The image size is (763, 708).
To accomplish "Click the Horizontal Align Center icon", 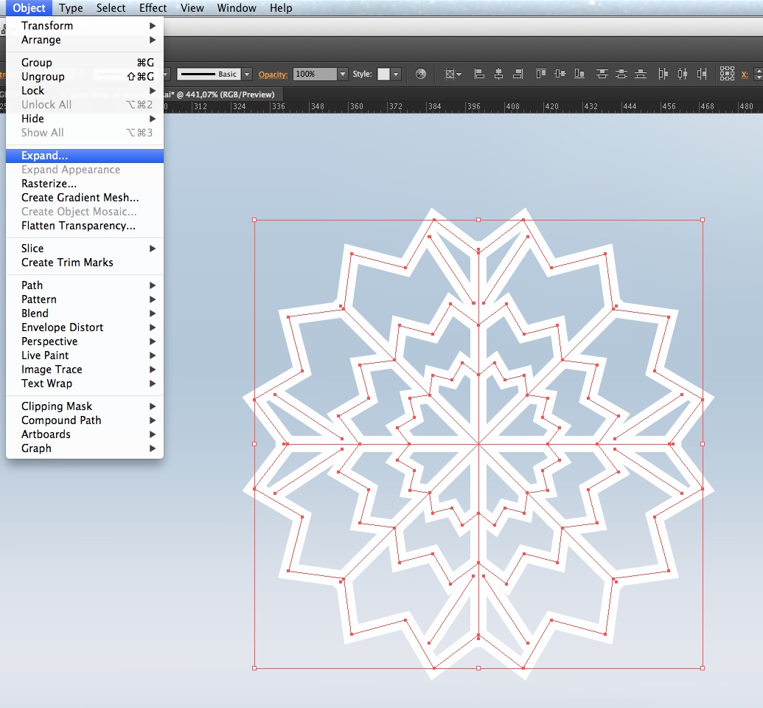I will (498, 74).
